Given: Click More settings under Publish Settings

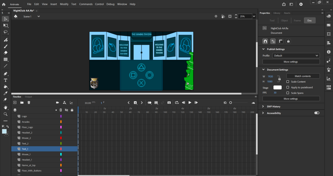Looking at the screenshot, I should pos(291,61).
